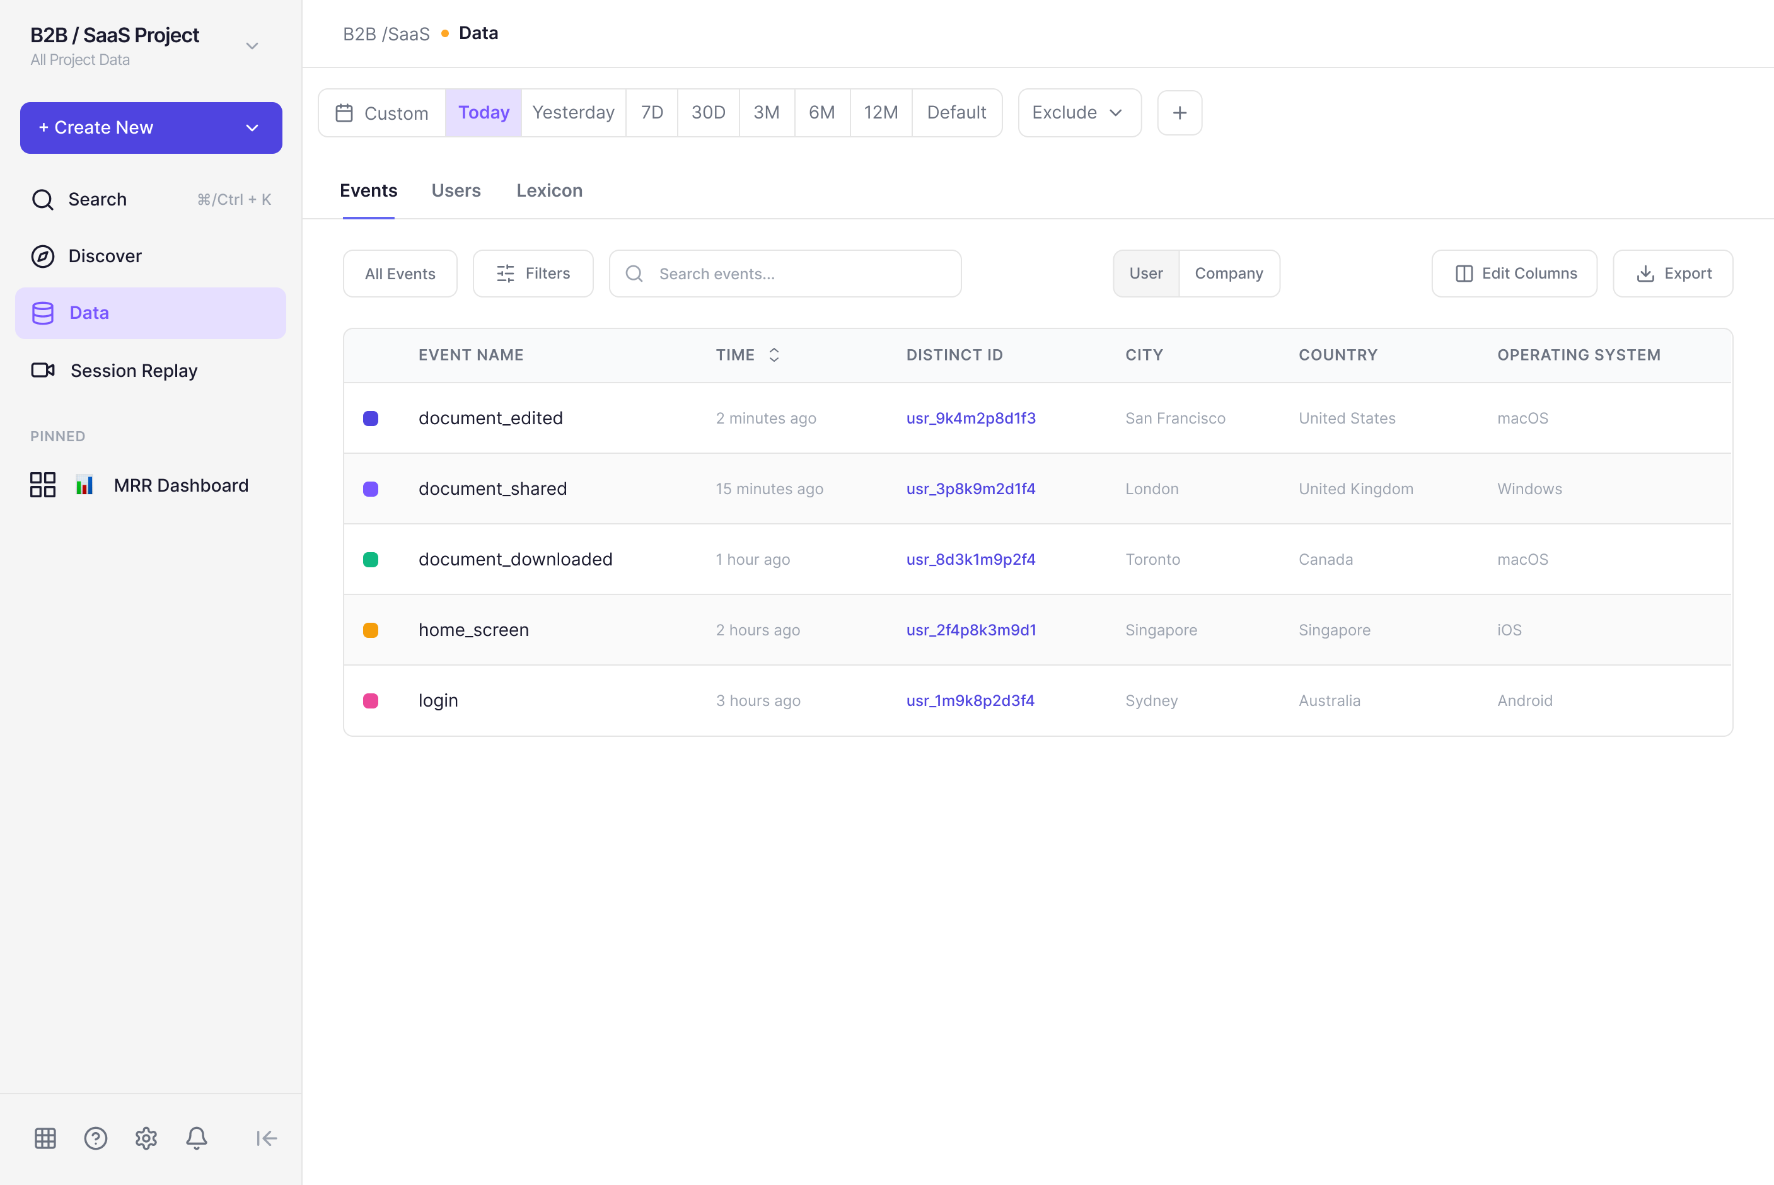Open the Exclude dropdown

tap(1079, 113)
